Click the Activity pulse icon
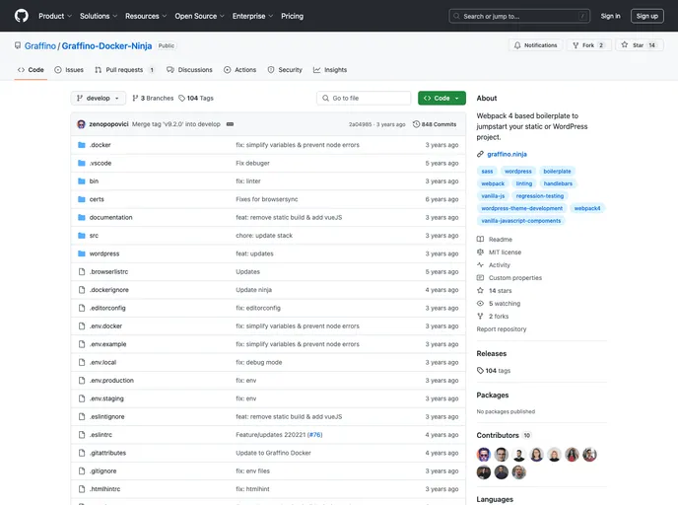 pos(480,265)
